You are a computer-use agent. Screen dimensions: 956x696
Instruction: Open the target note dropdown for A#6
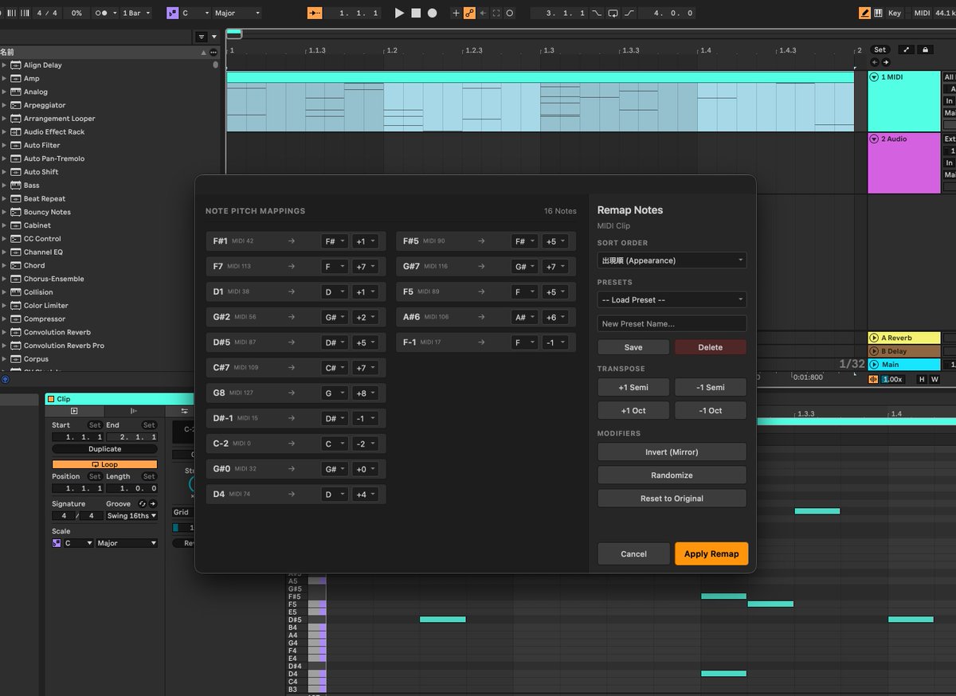tap(525, 317)
